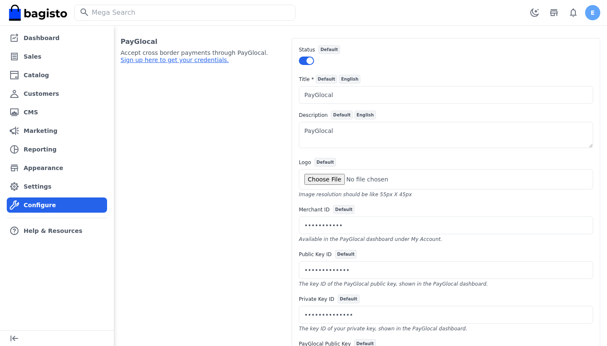The width and height of the screenshot is (607, 346).
Task: Click the image resolution hint text
Action: tap(355, 195)
